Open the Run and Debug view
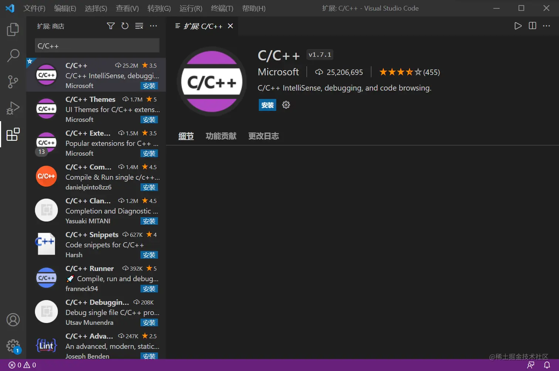 click(x=13, y=108)
